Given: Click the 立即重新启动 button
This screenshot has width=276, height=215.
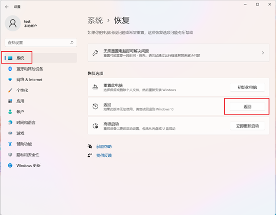Looking at the screenshot, I should tap(247, 126).
